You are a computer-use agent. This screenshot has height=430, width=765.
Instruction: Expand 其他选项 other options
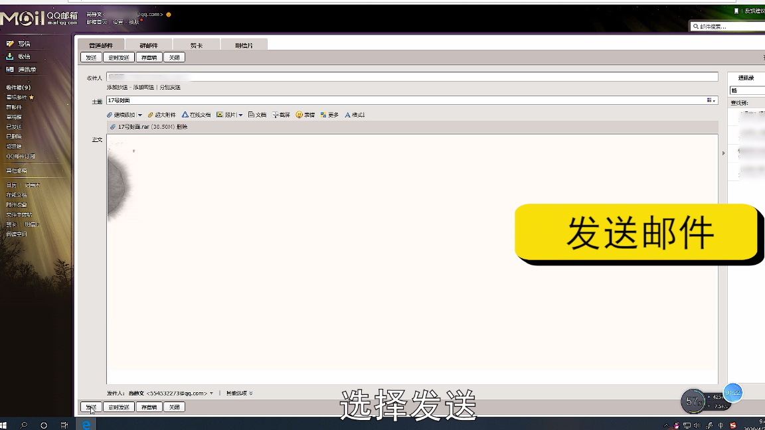[x=239, y=393]
